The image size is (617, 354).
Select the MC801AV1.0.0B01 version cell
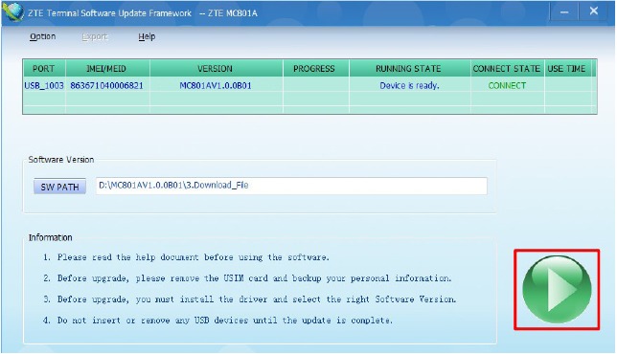pos(216,85)
